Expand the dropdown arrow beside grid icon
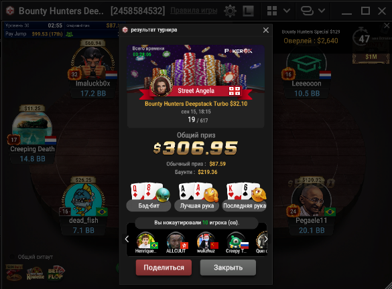This screenshot has width=392, height=289. 287,11
